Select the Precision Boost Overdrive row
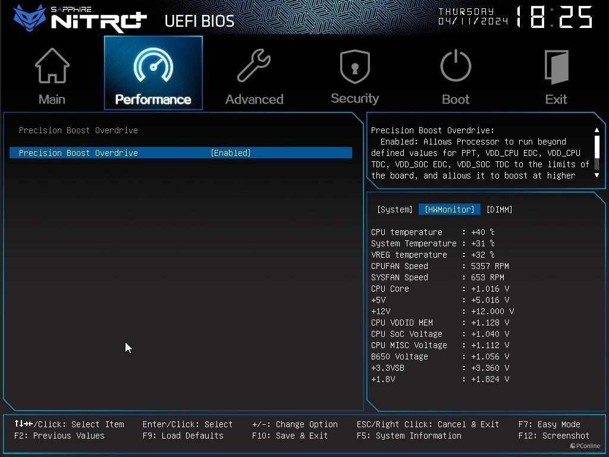Image resolution: width=609 pixels, height=457 pixels. (181, 153)
